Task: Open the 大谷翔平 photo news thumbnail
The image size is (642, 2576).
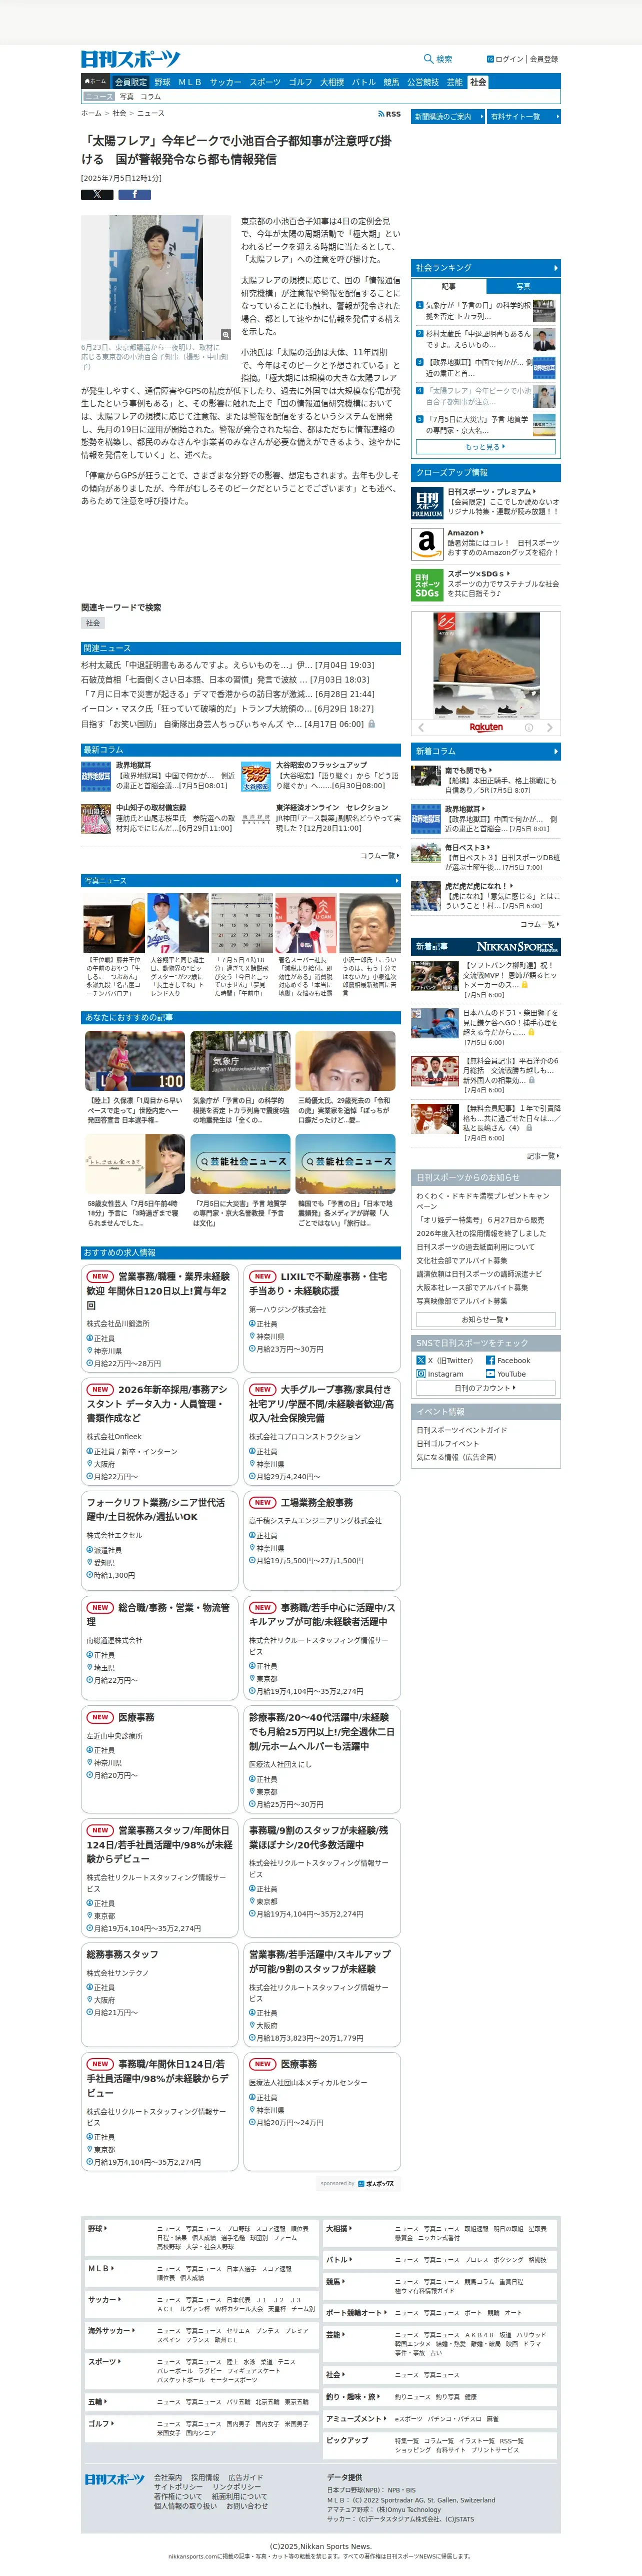Action: coord(178,922)
